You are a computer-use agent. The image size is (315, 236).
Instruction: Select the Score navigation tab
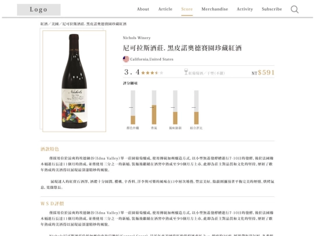187,9
